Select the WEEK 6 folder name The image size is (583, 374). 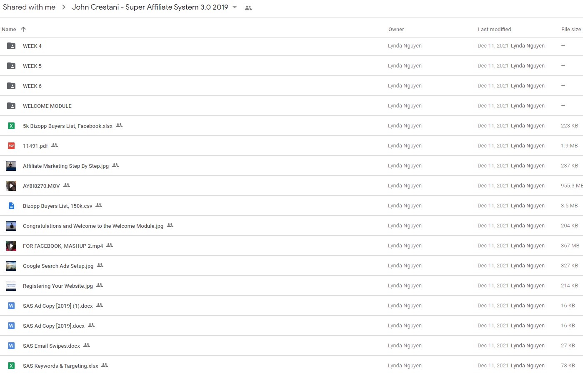[32, 86]
